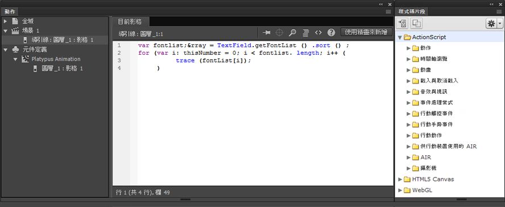The height and width of the screenshot is (207, 505).
Task: Collapse the ActionScript folder arrow
Action: [400, 38]
